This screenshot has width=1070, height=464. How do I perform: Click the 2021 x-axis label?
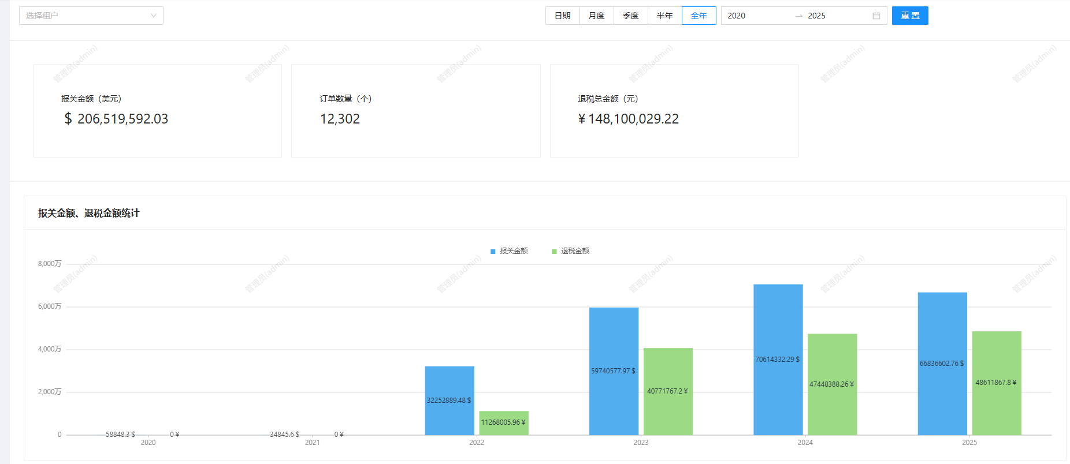coord(313,443)
